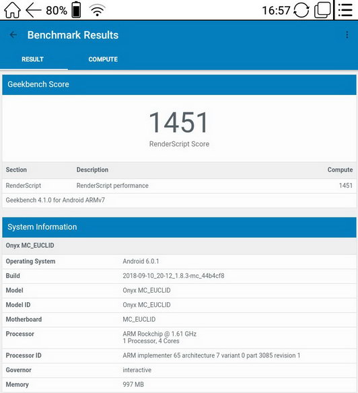Viewport: 358px width, 393px height.
Task: Open the three-dot overflow menu
Action: 347,34
